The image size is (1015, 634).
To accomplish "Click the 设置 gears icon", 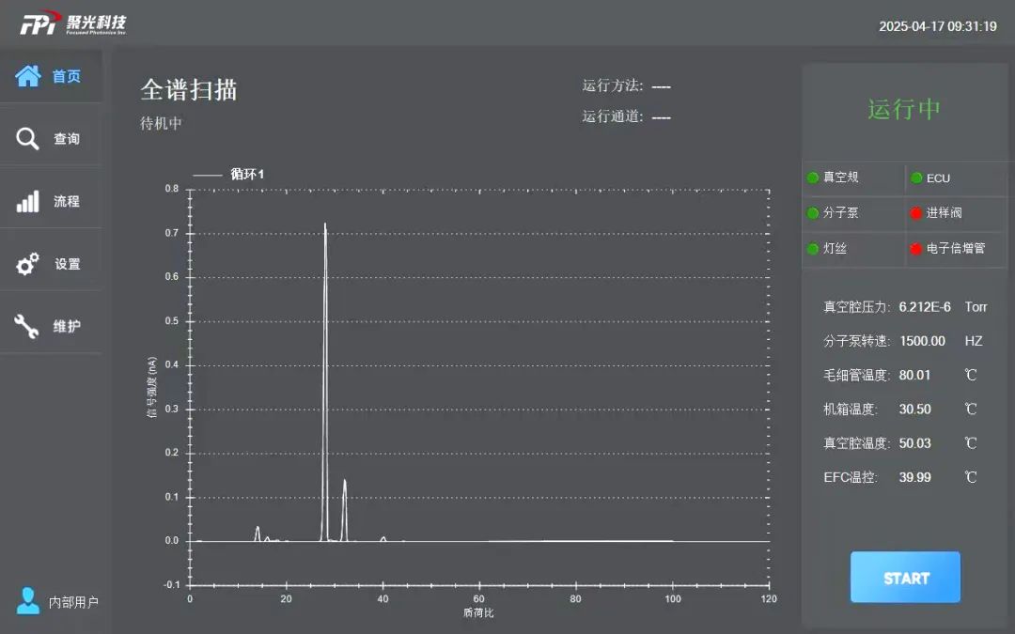I will [25, 262].
